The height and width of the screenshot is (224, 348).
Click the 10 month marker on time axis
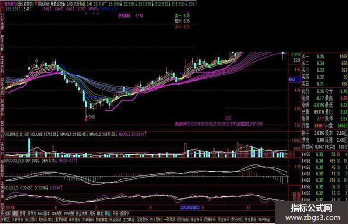point(249,208)
